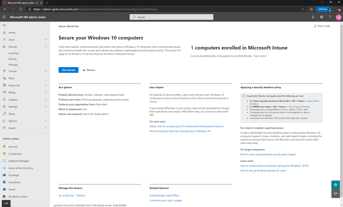Click the browser back arrow
The width and height of the screenshot is (343, 207).
click(5, 9)
